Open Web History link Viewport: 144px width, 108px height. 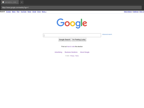128,12
